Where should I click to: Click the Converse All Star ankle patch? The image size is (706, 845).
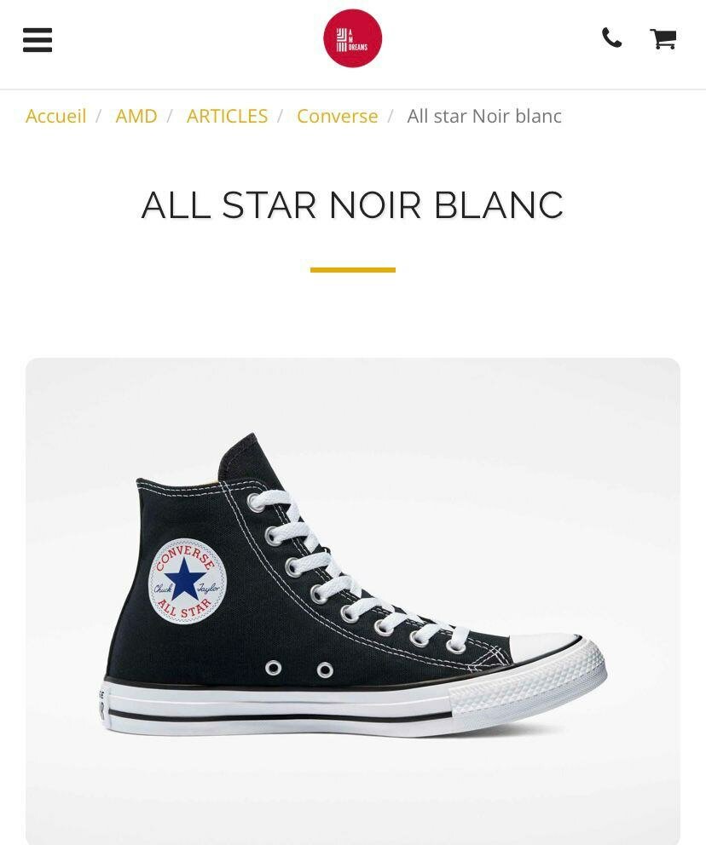pyautogui.click(x=187, y=581)
